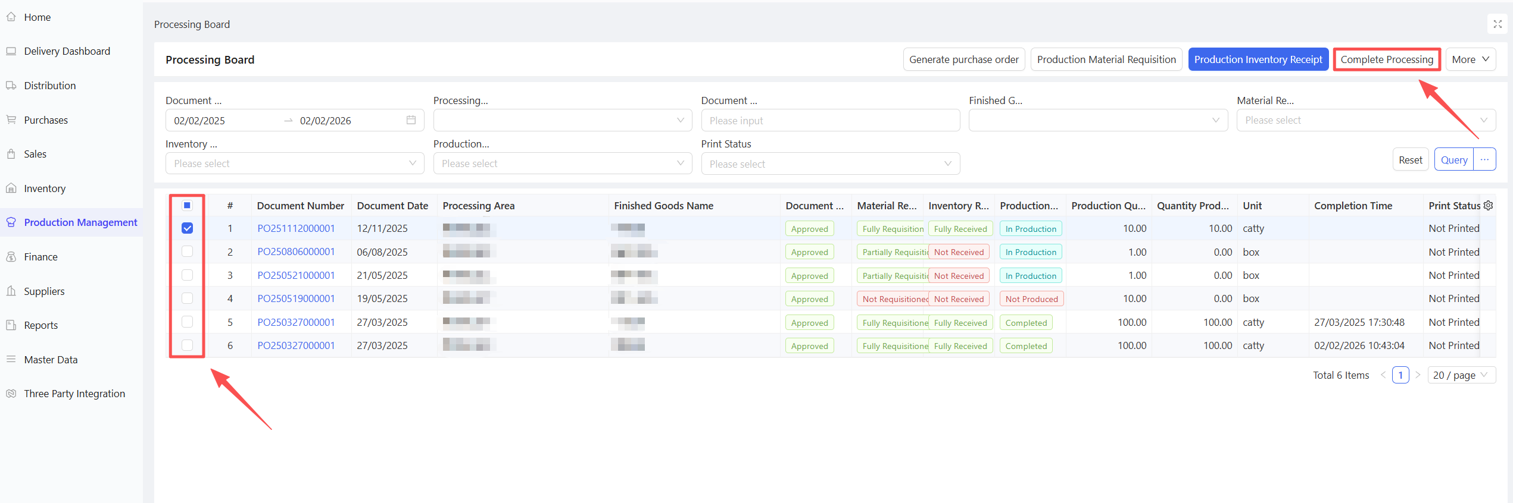
Task: Click the Home icon in sidebar
Action: 11,17
